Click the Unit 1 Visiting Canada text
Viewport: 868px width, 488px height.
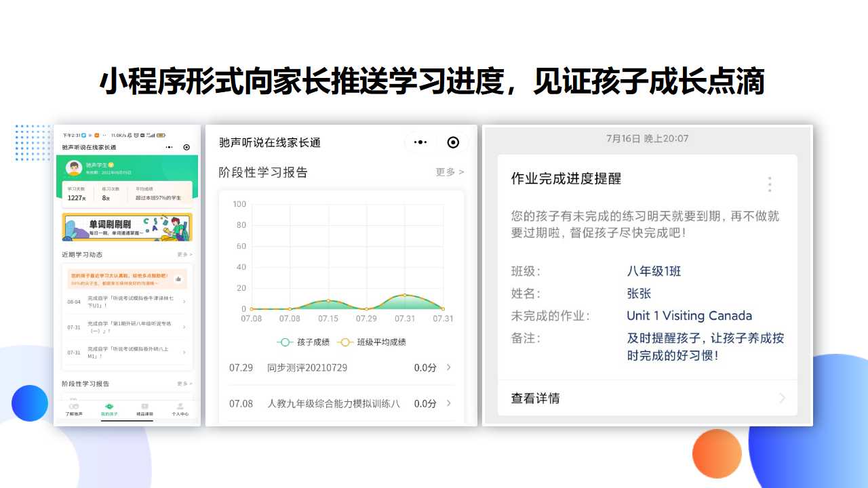[x=690, y=316]
